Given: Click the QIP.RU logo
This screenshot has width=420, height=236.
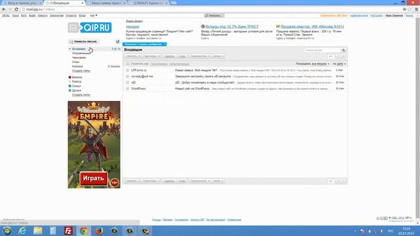Looking at the screenshot, I should pyautogui.click(x=89, y=28).
